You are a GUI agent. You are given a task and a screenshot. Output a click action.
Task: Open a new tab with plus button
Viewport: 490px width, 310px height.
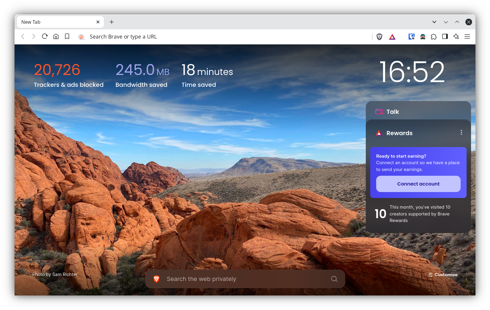(x=112, y=22)
